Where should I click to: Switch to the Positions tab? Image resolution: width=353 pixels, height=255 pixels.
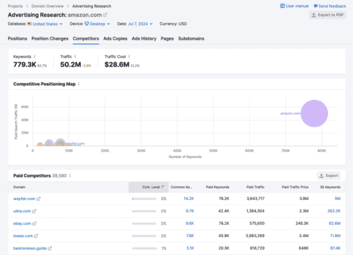[17, 38]
